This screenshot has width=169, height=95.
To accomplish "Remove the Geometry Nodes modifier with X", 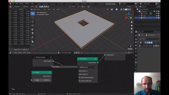I will 156,43.
